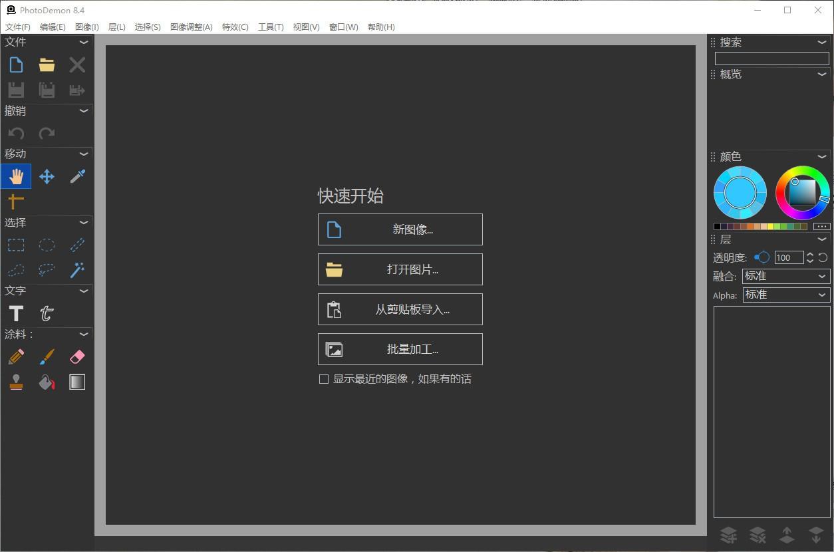This screenshot has height=552, width=834.
Task: Select the magic wand tool
Action: tap(77, 270)
